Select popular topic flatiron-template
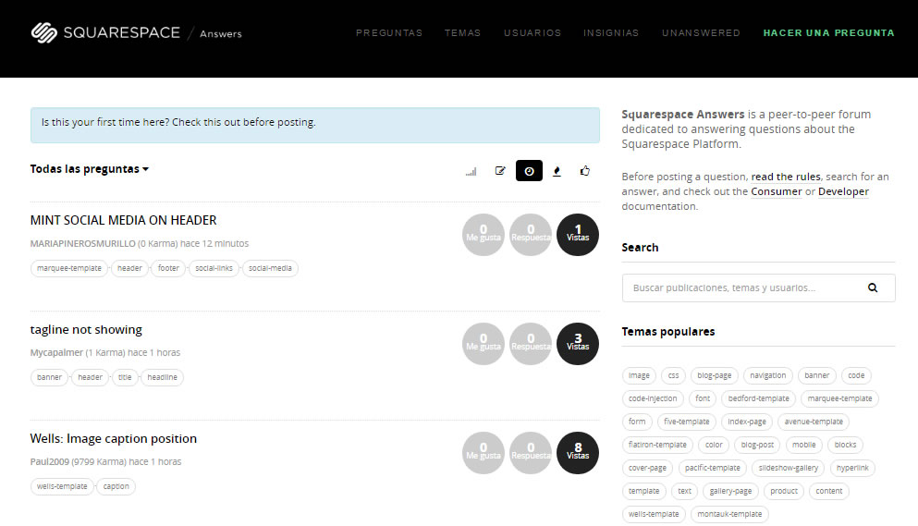The image size is (918, 526). click(657, 445)
